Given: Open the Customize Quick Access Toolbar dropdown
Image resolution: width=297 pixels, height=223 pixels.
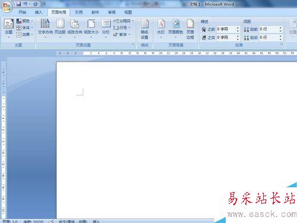Looking at the screenshot, I should 45,4.
